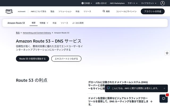170x106 pixels.
Task: Click the star bookmark icon
Action: pos(167,53)
